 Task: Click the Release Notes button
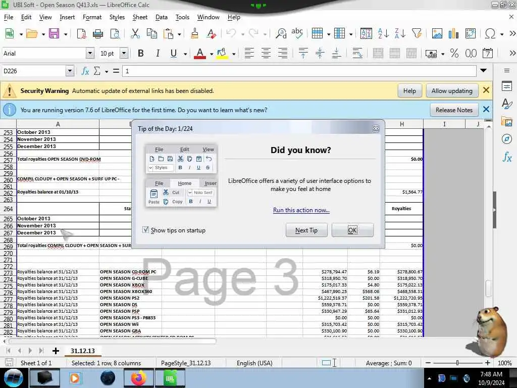(454, 110)
